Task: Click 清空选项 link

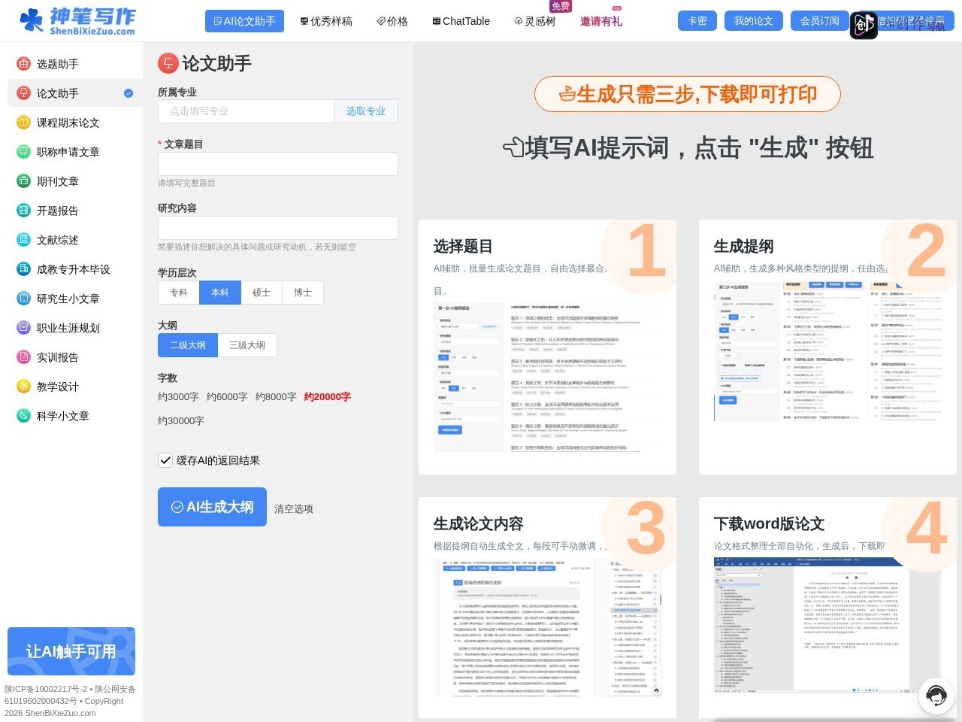Action: tap(294, 508)
